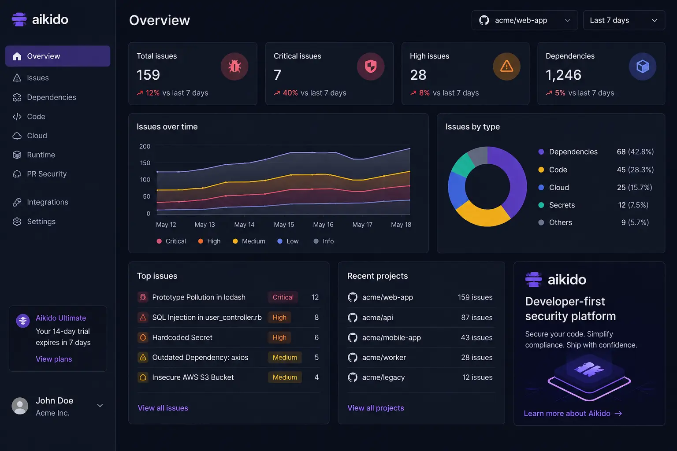The height and width of the screenshot is (451, 677).
Task: Click the Issues warning triangle icon in sidebar
Action: pos(17,78)
